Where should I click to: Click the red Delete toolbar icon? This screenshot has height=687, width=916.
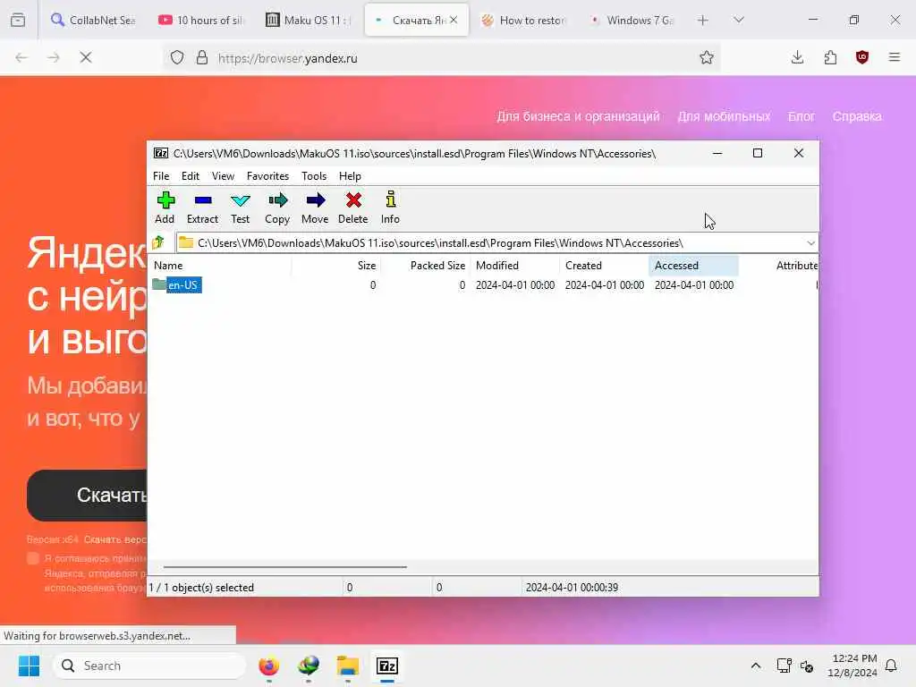tap(352, 208)
